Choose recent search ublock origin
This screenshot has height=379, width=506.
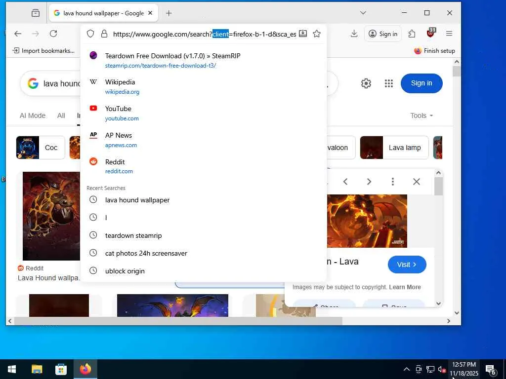tap(203, 271)
